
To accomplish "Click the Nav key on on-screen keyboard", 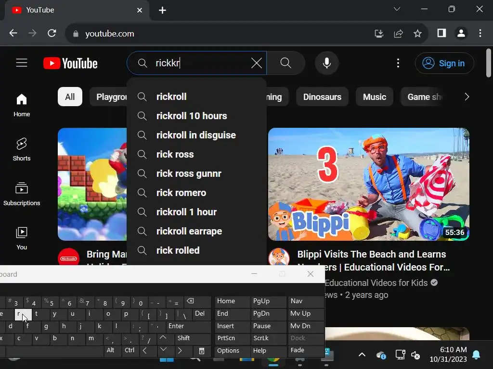I will [x=306, y=302].
